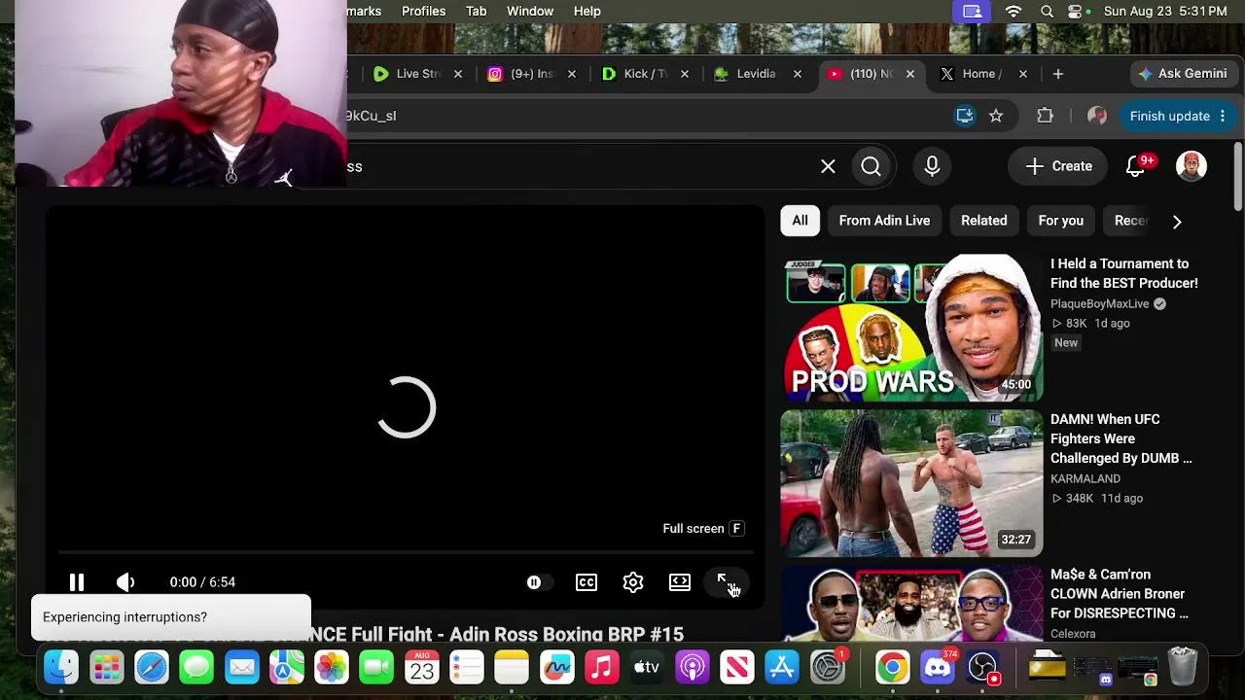Show more filter chips with arrow
Screen dimensions: 1245x700
(1177, 222)
